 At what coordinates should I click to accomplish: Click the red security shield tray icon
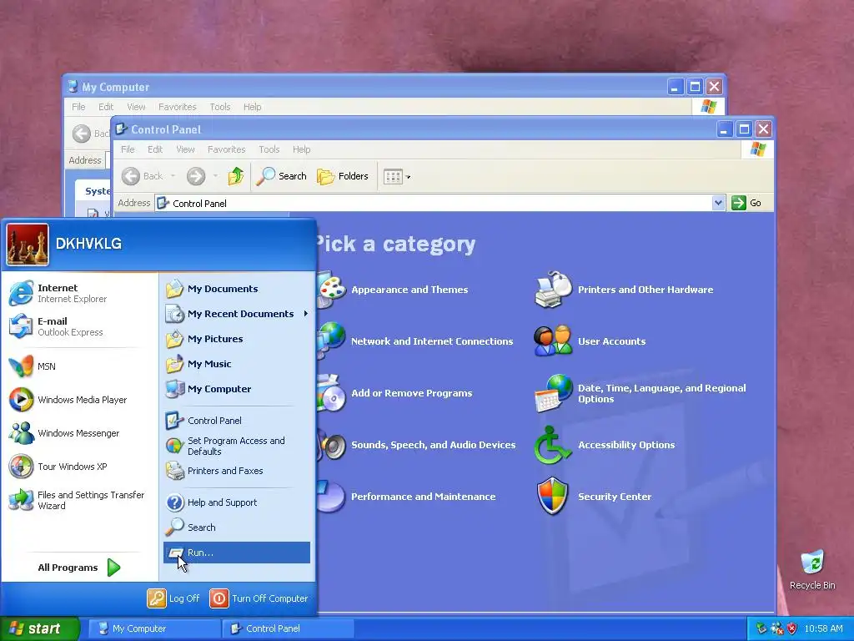(792, 628)
